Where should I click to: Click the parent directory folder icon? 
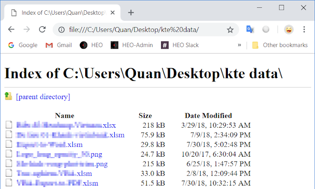point(8,96)
